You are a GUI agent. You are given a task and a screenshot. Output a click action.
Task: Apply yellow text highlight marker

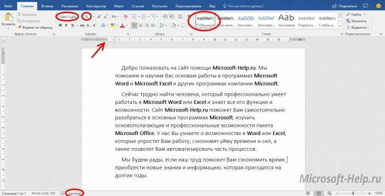point(113,25)
